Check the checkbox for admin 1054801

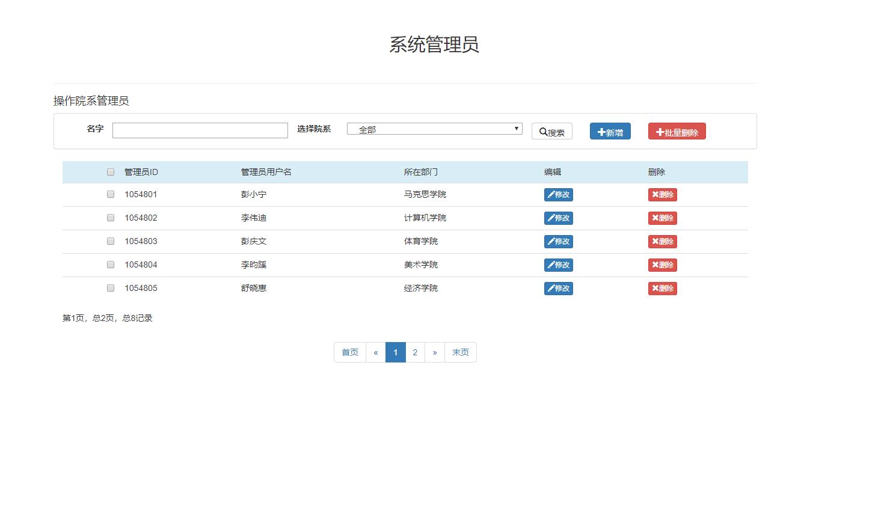point(110,194)
